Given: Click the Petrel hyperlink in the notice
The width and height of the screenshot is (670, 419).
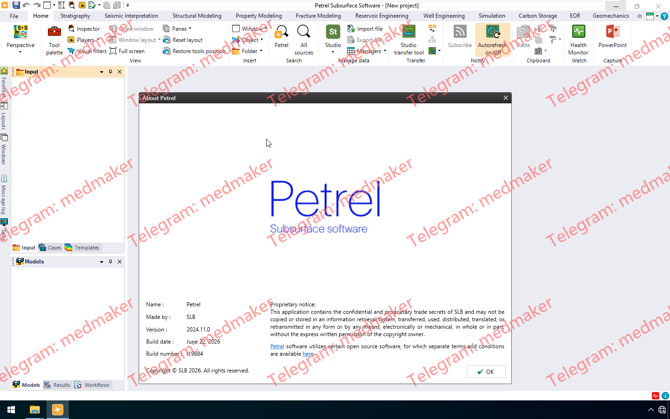Looking at the screenshot, I should 277,346.
